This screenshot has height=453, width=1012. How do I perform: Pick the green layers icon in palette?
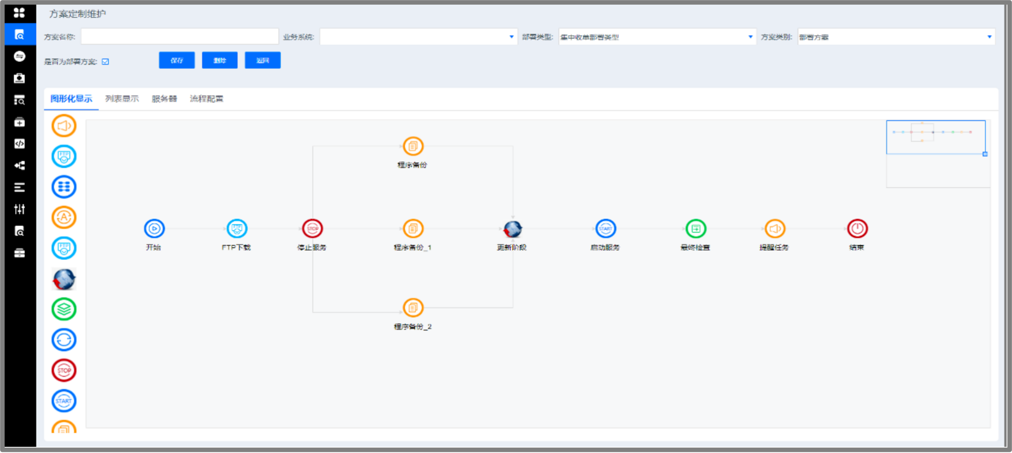coord(64,309)
